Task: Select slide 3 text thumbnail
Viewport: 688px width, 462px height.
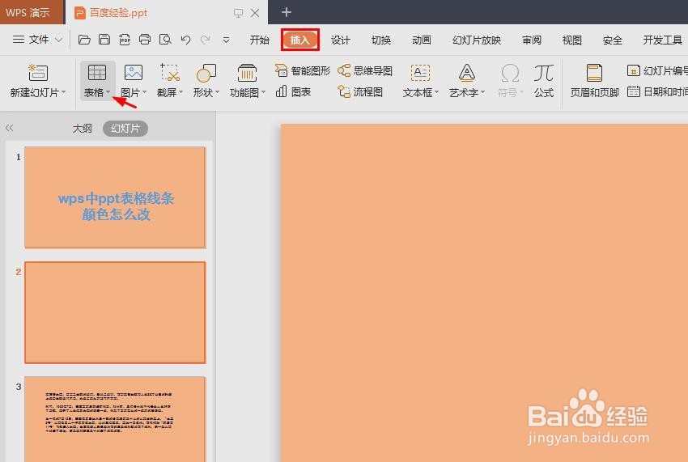Action: tap(115, 419)
